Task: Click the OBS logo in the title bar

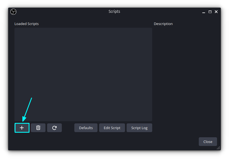Action: pos(13,12)
